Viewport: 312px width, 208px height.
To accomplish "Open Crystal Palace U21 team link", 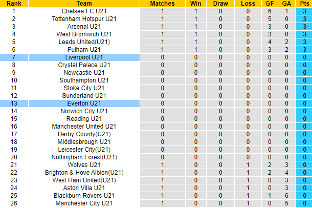I will coord(84,65).
